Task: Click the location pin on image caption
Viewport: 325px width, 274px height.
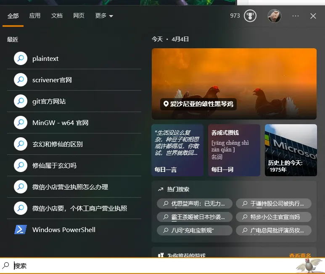Action: coord(166,104)
